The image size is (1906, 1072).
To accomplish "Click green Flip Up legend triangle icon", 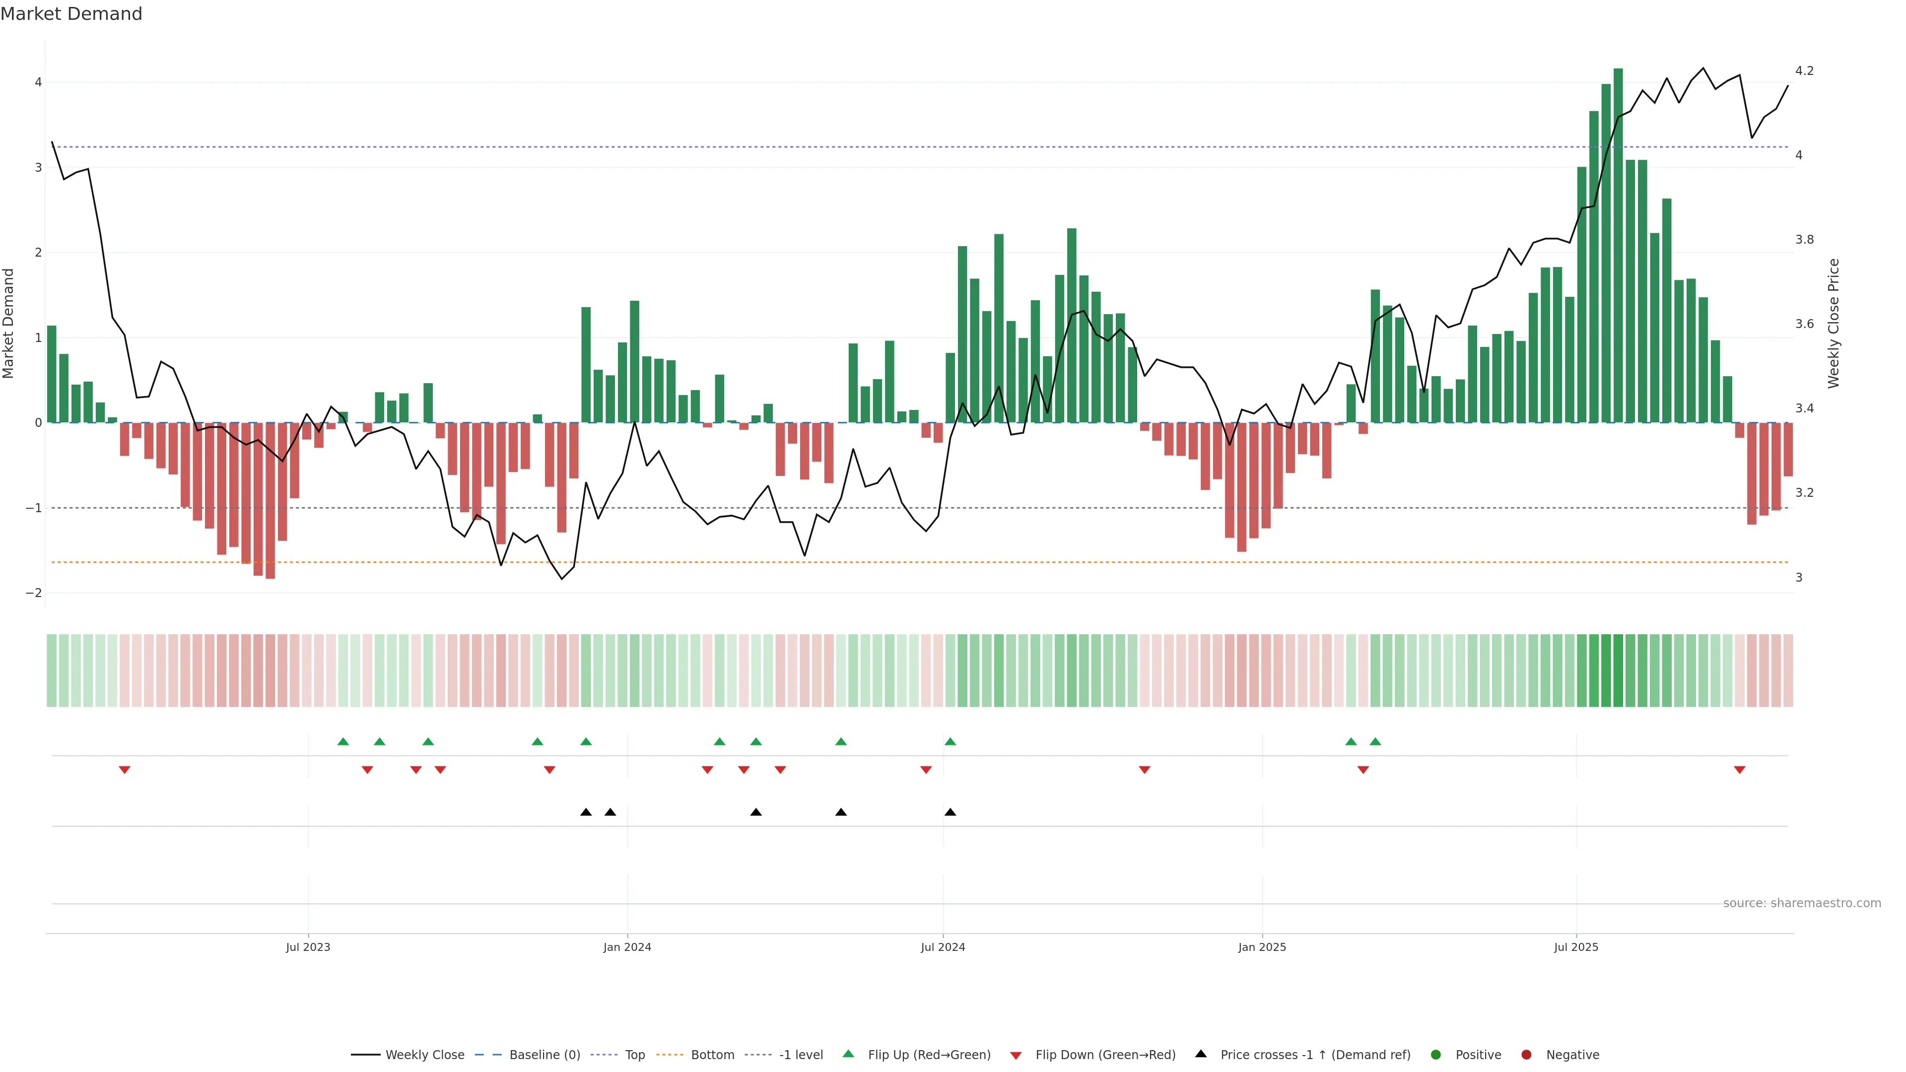I will coord(849,1054).
